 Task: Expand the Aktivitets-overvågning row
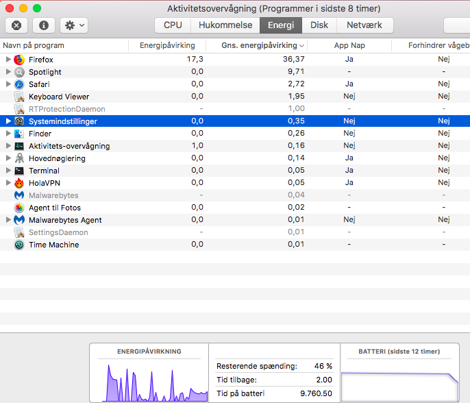pyautogui.click(x=8, y=146)
